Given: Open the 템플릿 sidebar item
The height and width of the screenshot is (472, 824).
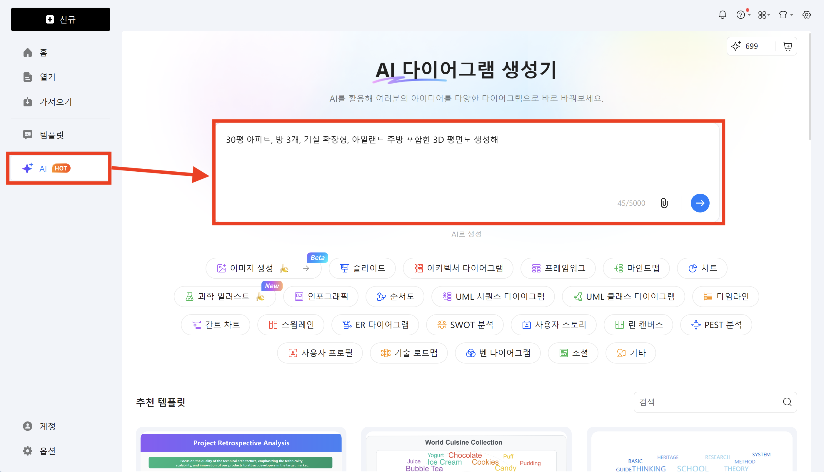Looking at the screenshot, I should (x=52, y=135).
